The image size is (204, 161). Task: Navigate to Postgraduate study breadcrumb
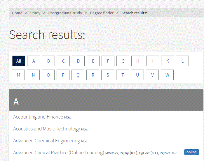(65, 13)
